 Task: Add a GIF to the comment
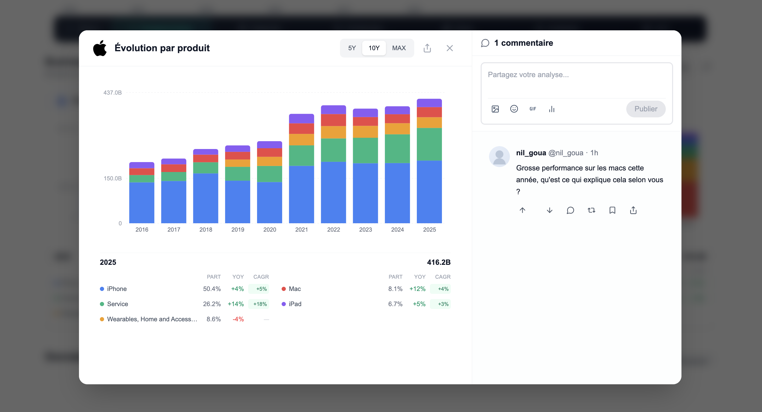click(x=532, y=109)
